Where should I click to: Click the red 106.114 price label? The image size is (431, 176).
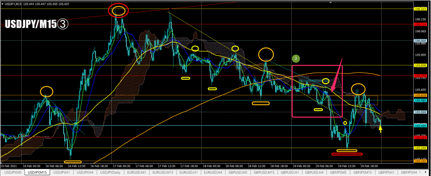420,25
